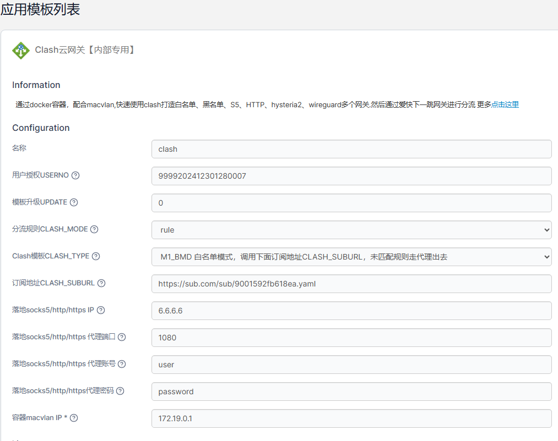Click the 用户授权USERNO label text

click(x=40, y=175)
